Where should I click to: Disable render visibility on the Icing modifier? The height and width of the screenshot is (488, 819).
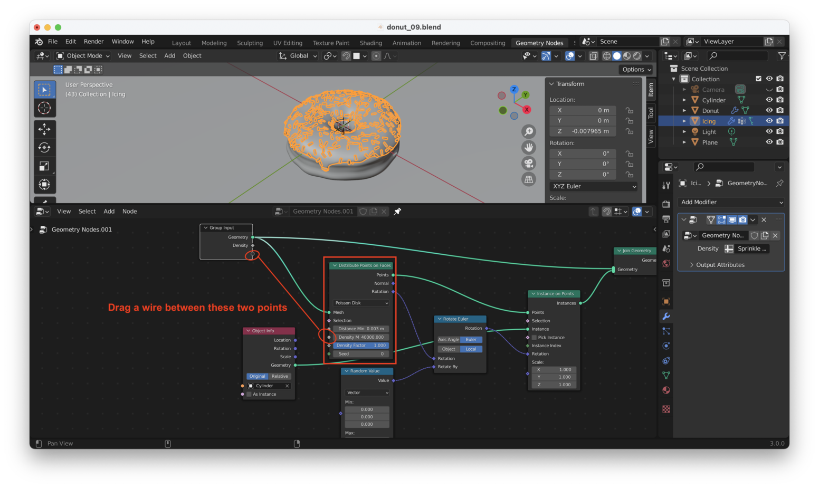(743, 220)
